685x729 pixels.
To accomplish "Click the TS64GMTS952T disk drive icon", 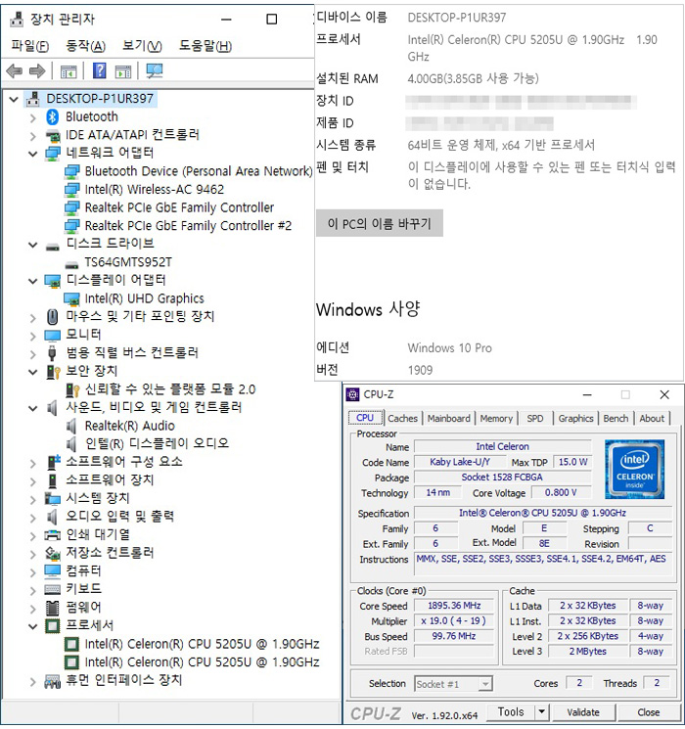I will 71,263.
